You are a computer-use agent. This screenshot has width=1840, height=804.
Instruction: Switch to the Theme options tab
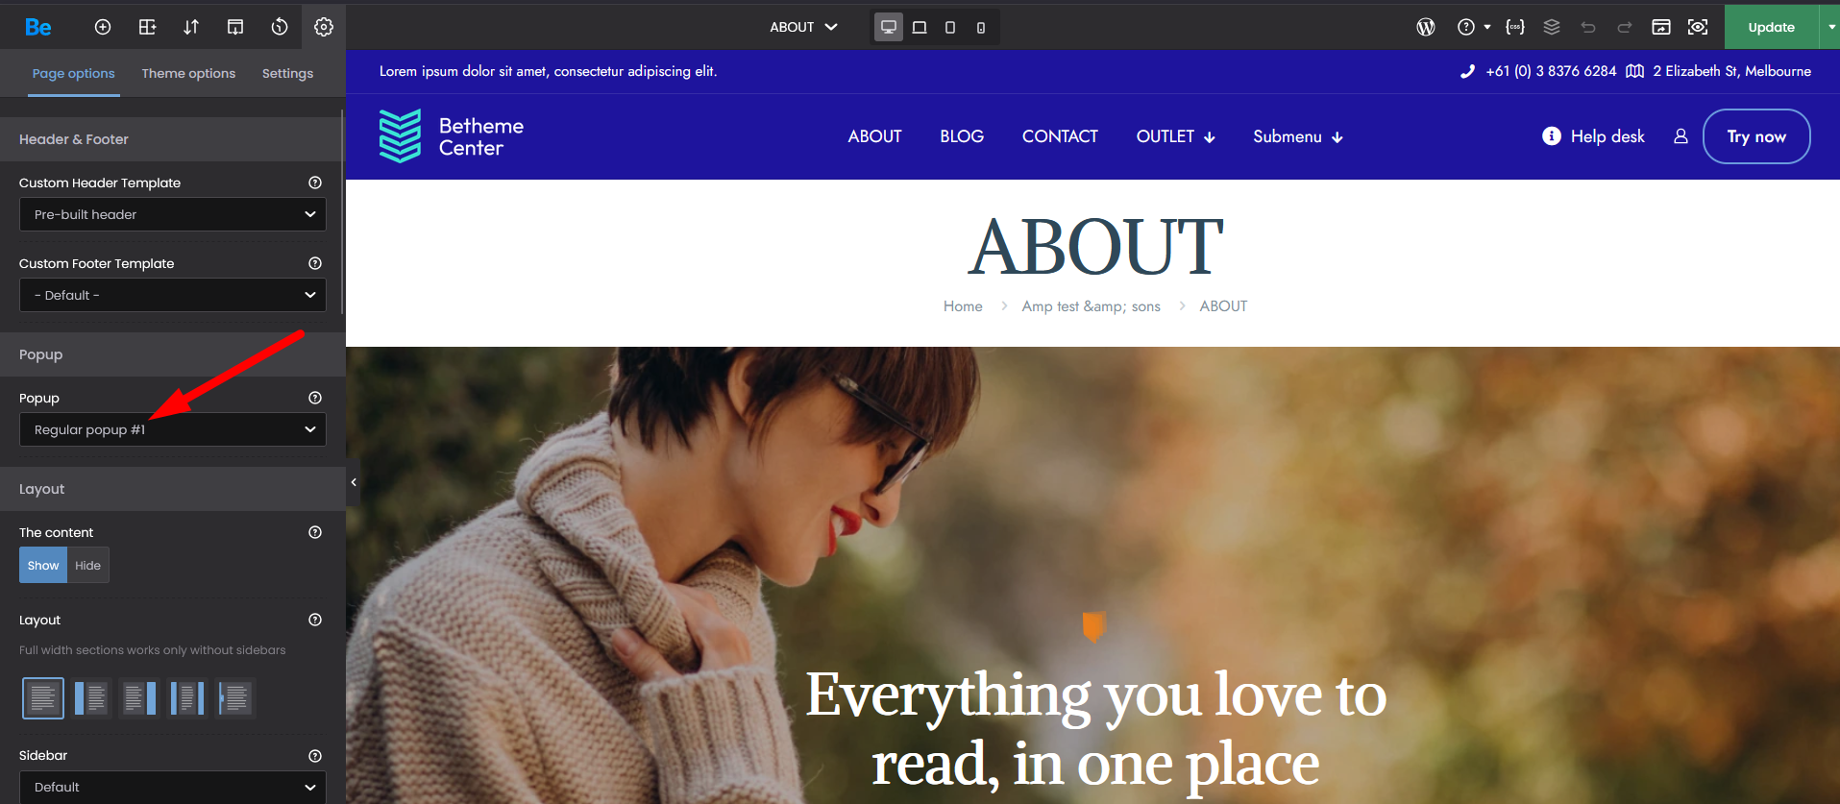click(188, 73)
